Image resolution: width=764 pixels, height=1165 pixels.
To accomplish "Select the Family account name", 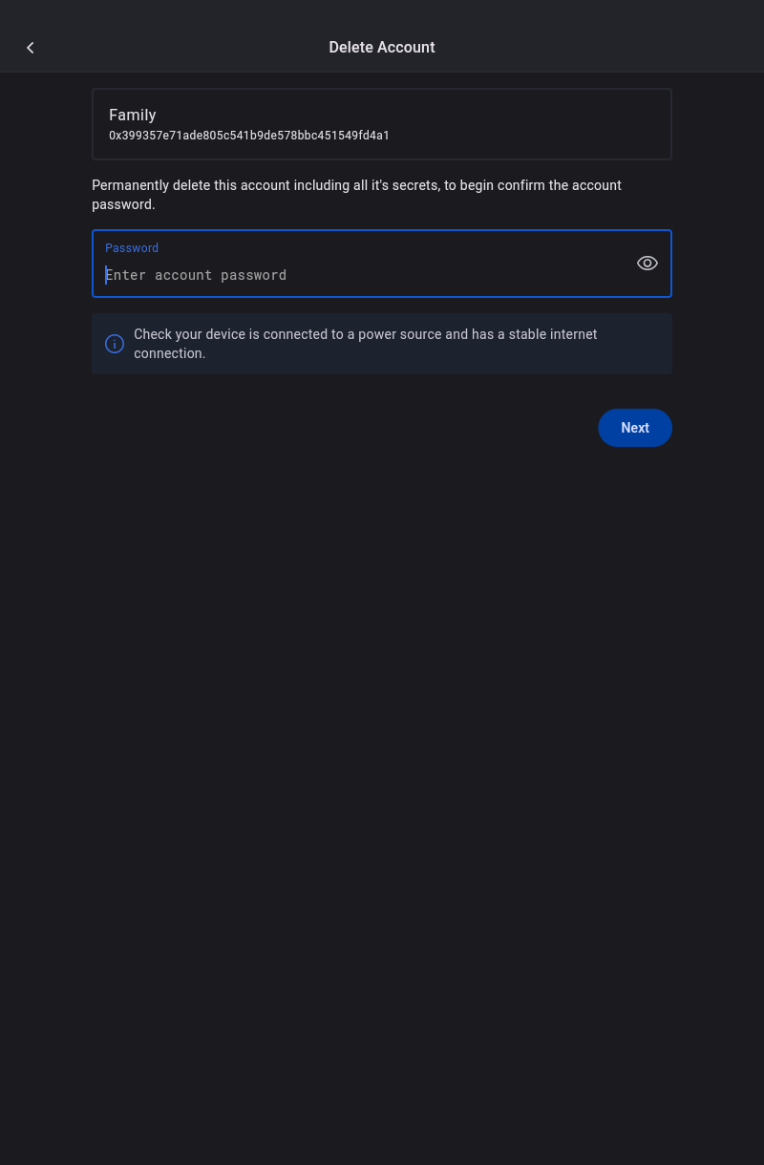I will 133,115.
